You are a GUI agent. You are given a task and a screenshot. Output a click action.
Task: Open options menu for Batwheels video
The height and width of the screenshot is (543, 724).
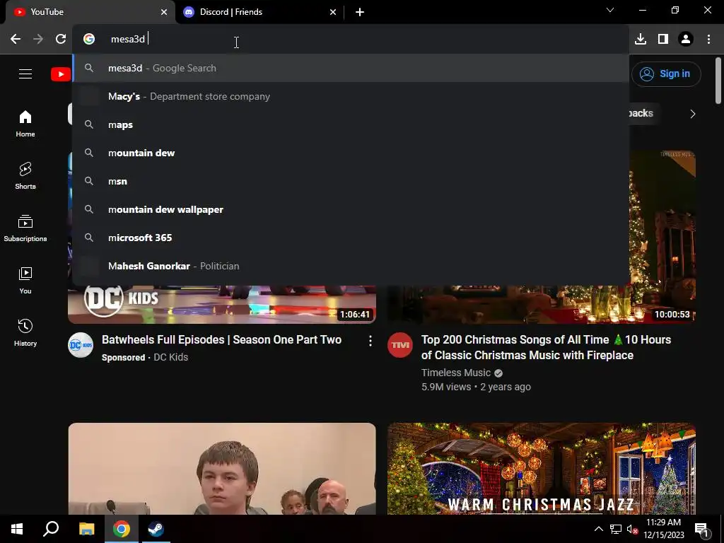[x=370, y=341]
